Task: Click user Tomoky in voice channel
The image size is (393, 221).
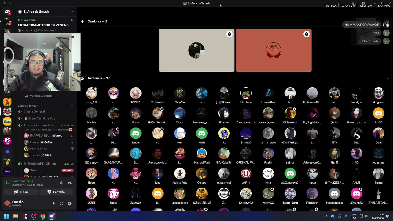Action: 49,155
